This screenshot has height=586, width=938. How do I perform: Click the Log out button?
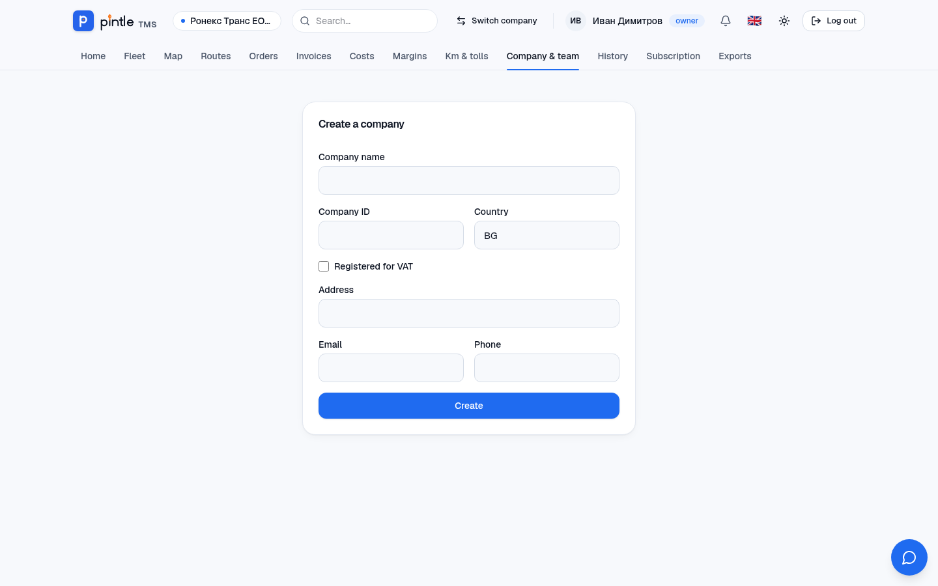pyautogui.click(x=834, y=21)
